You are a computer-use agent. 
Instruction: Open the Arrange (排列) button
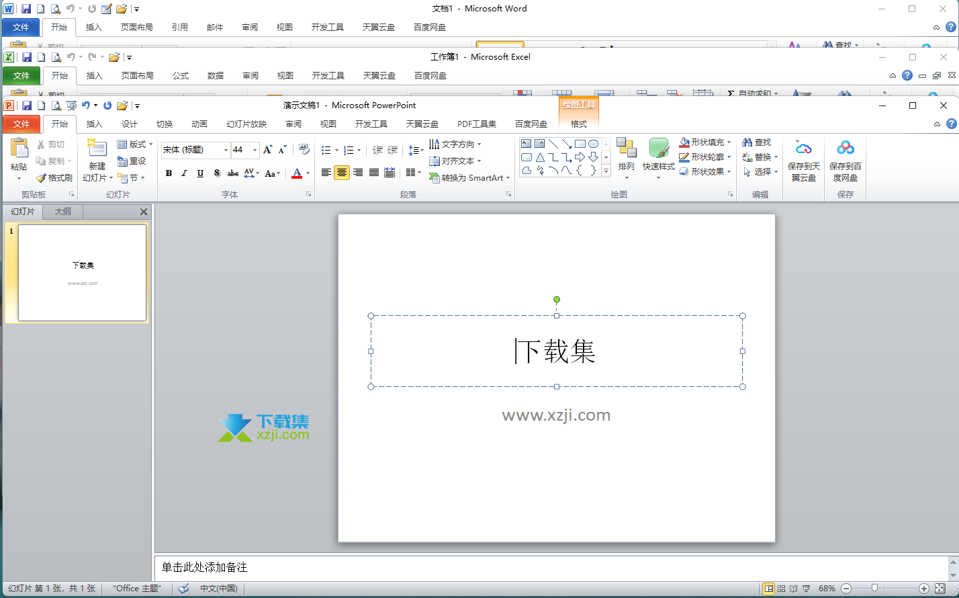point(627,159)
